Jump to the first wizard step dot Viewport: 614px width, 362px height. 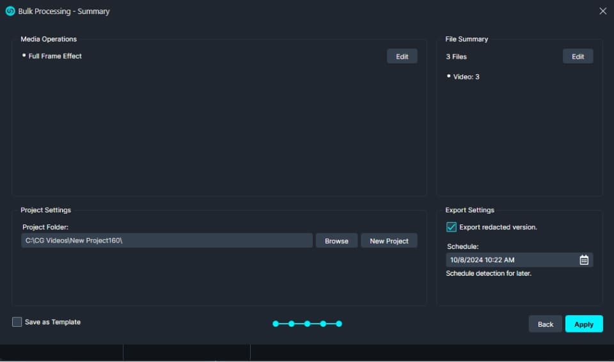(x=276, y=324)
